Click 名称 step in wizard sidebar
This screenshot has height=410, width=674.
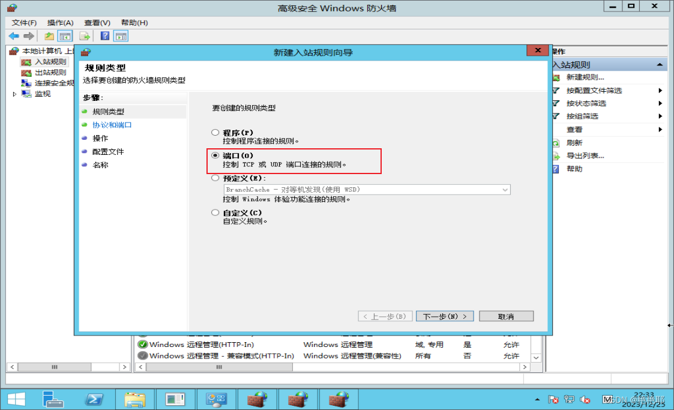[x=100, y=165]
